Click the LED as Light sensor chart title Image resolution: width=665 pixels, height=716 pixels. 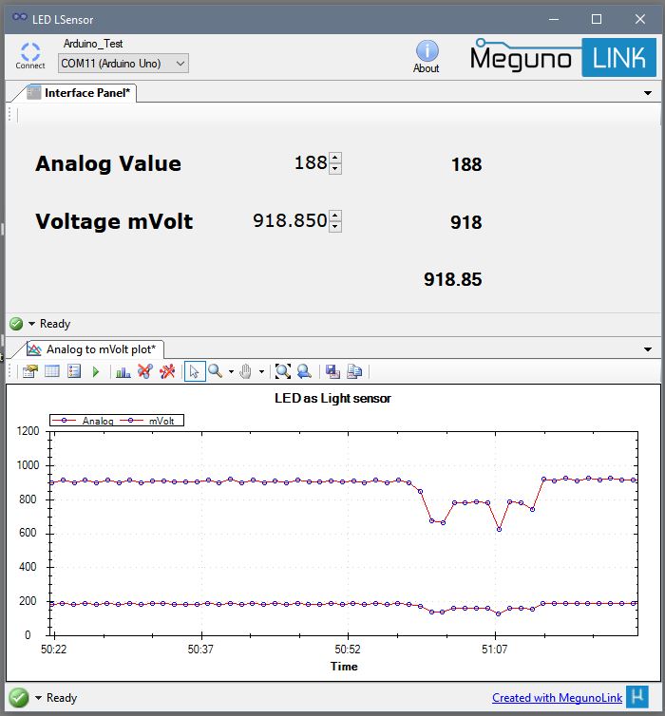[332, 398]
